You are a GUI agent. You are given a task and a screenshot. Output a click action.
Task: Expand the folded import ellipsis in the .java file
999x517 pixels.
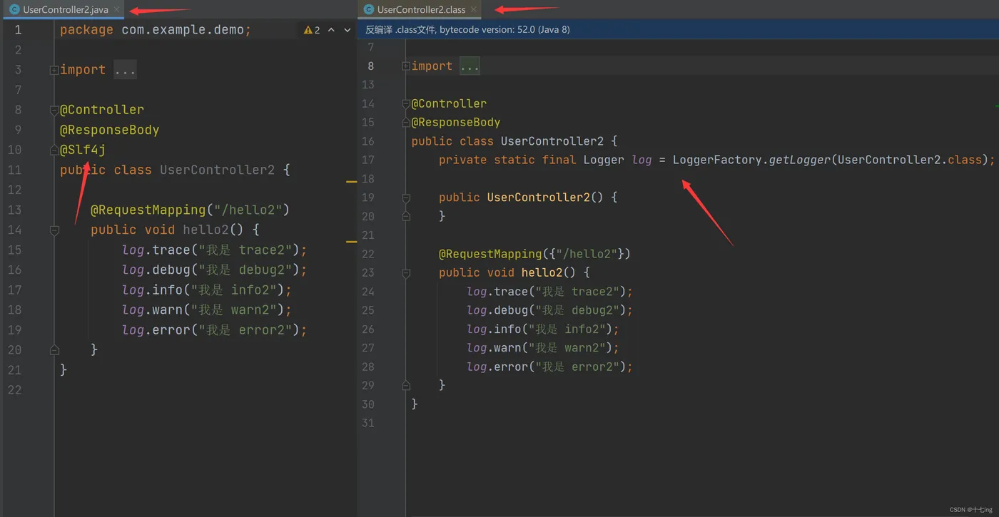click(x=125, y=70)
